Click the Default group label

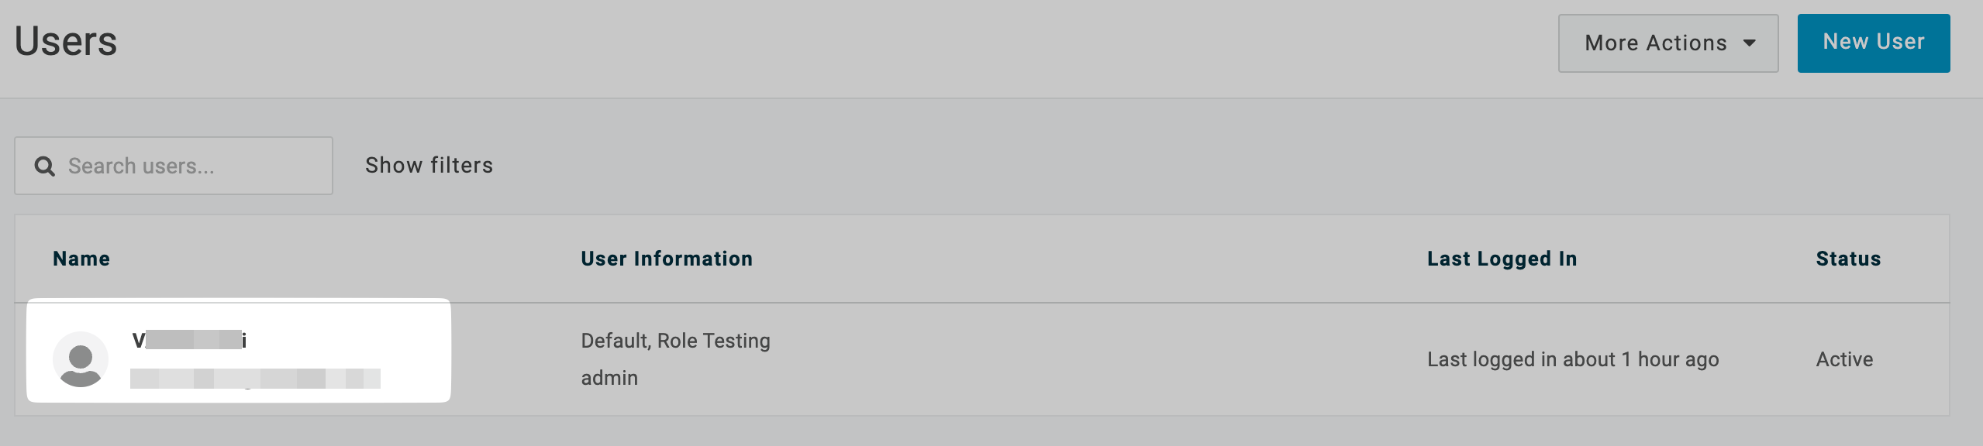[x=613, y=340]
